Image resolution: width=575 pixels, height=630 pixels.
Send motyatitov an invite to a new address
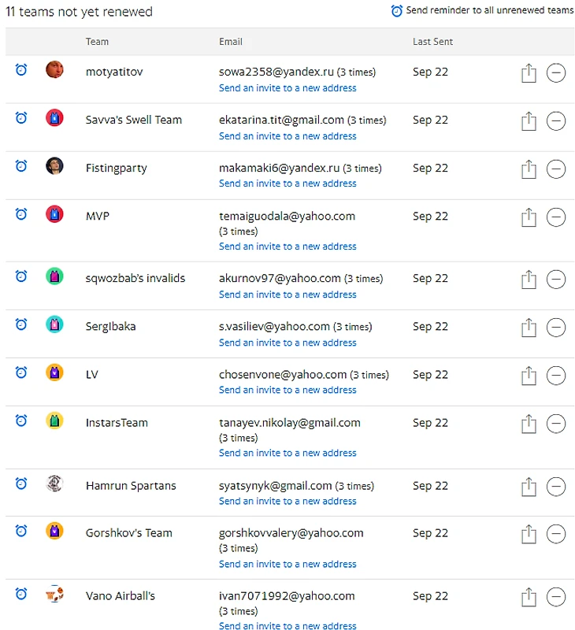[x=287, y=88]
